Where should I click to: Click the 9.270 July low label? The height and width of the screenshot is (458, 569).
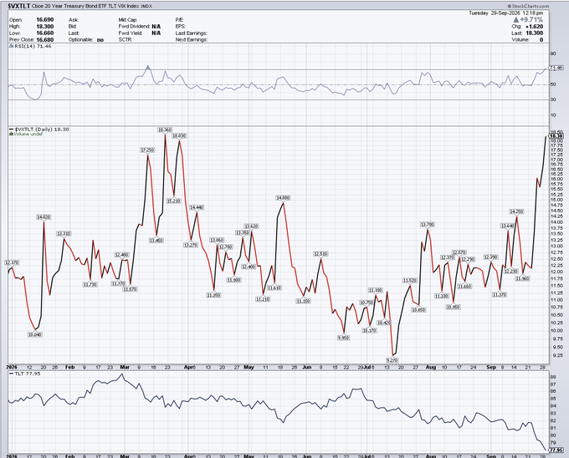[392, 360]
